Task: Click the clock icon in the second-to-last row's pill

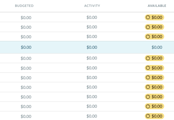Action: [x=148, y=107]
